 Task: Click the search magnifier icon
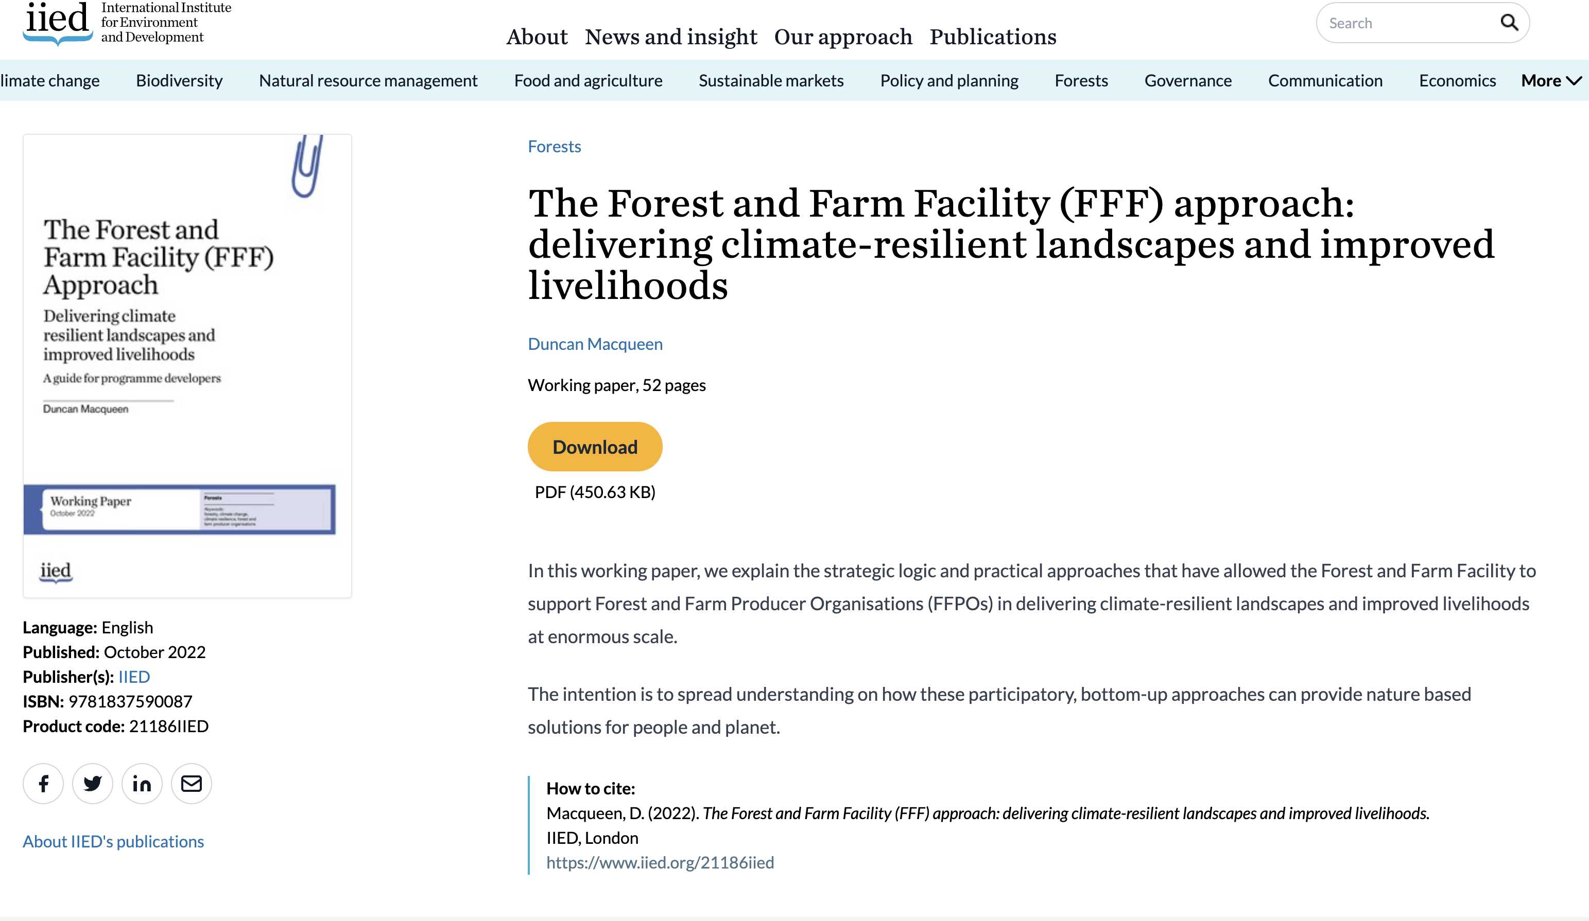1509,23
